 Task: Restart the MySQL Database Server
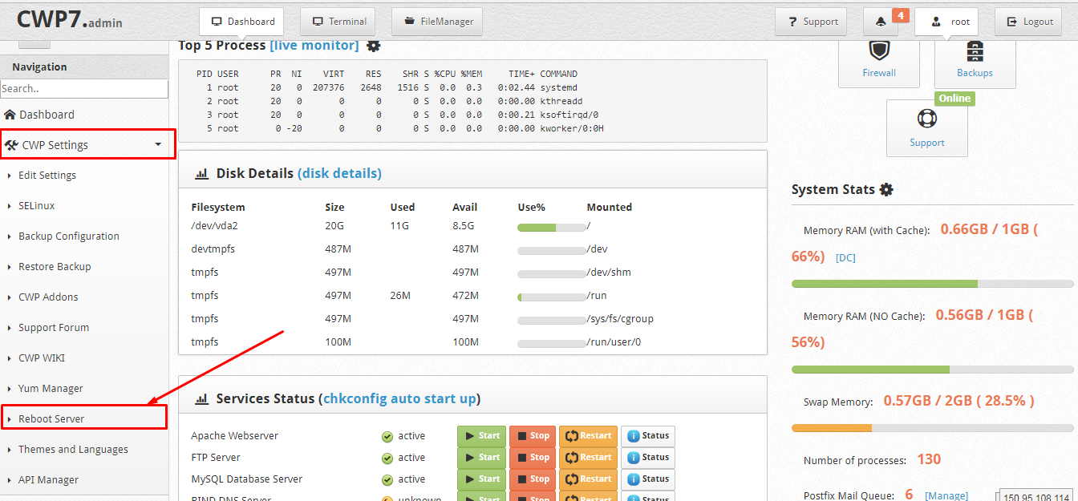click(588, 479)
